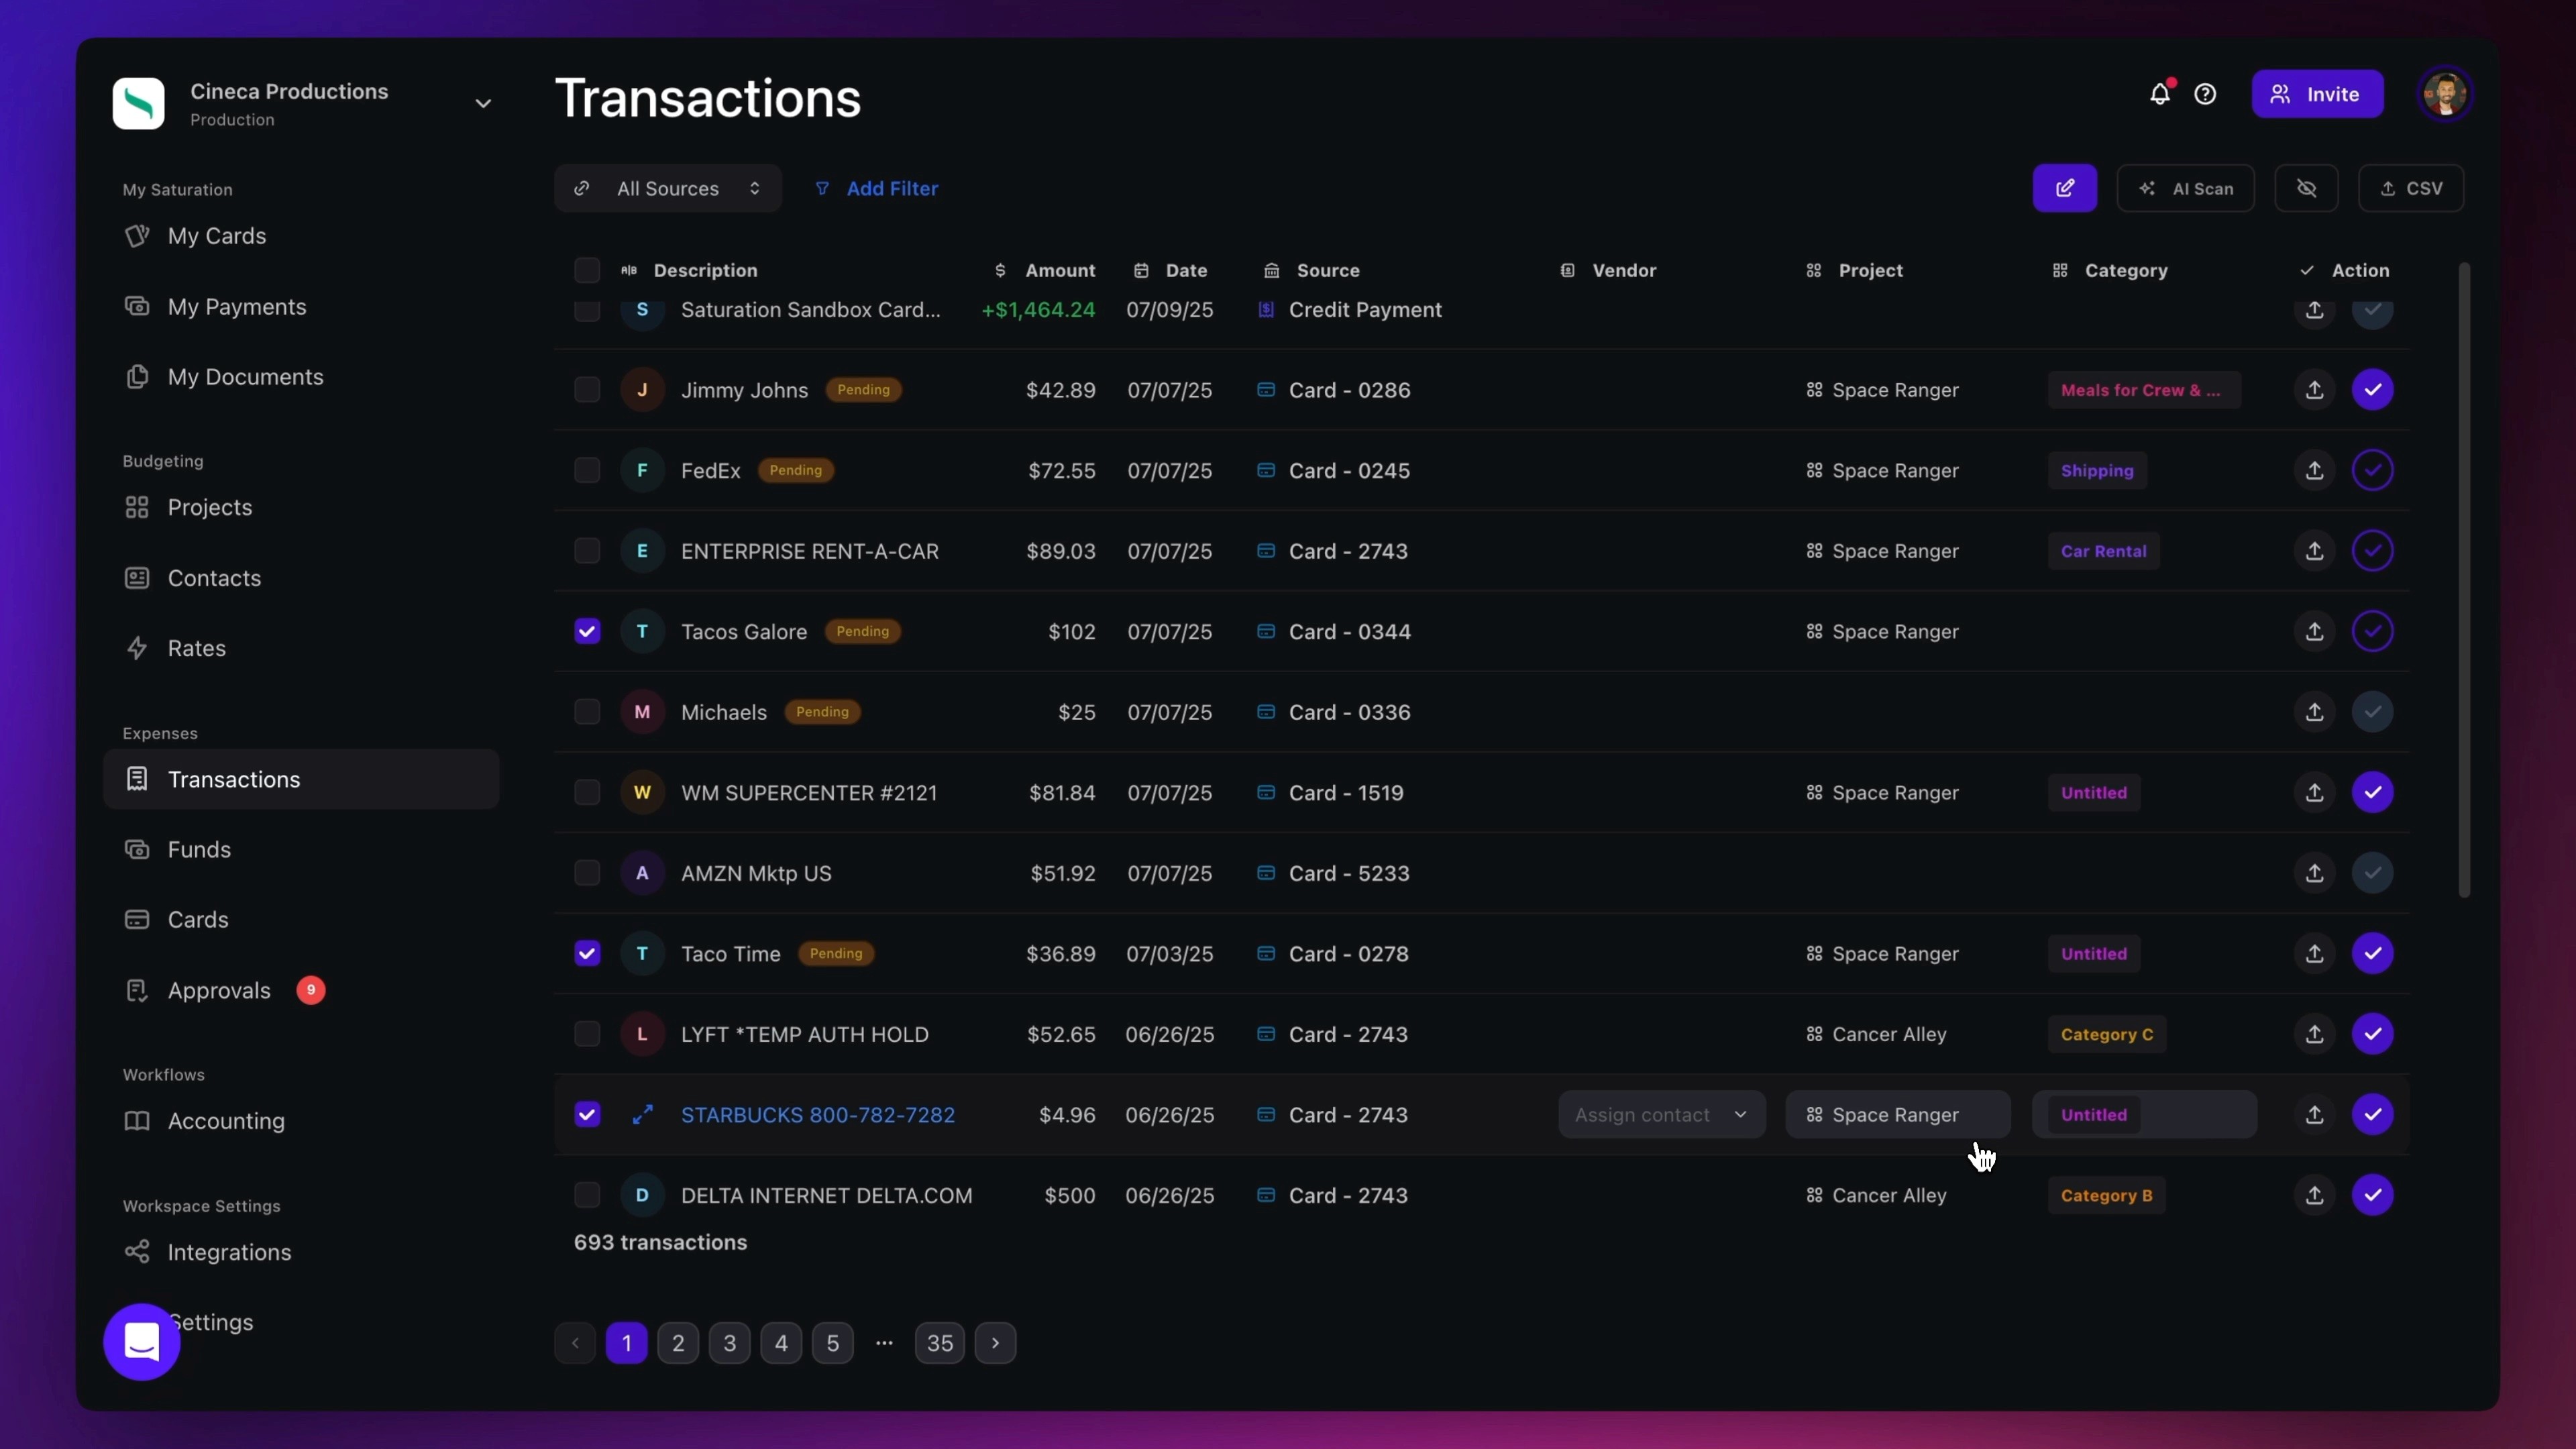Expand the STARBUCKS transaction arrows icon
2576x1449 pixels.
point(642,1114)
